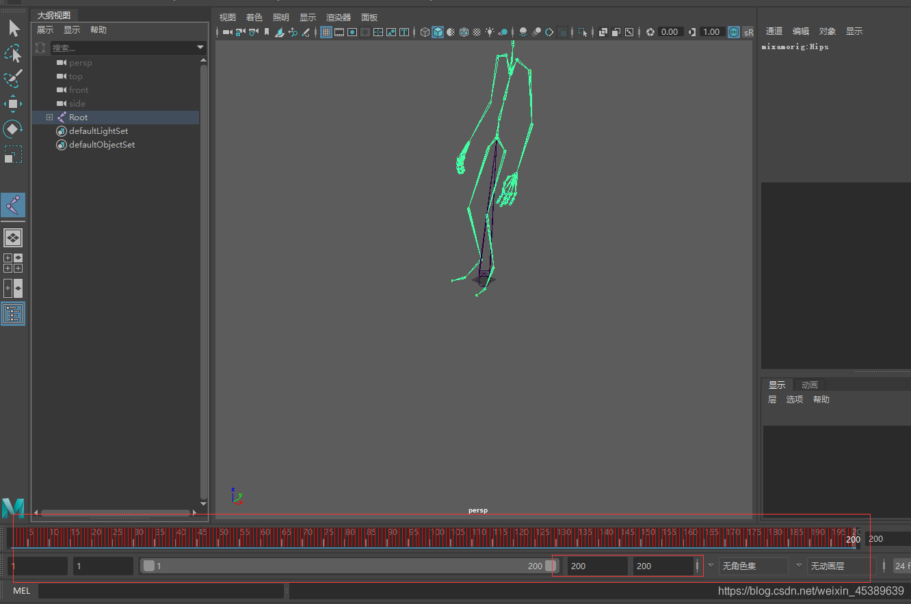911x604 pixels.
Task: Click the camera bookmarks icon
Action: click(267, 32)
